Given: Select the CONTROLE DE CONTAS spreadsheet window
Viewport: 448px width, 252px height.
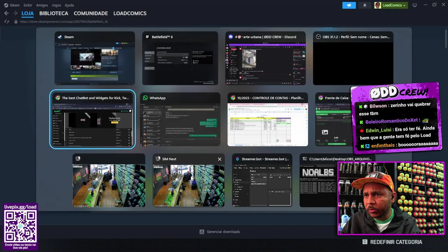Looking at the screenshot, I should (x=268, y=119).
